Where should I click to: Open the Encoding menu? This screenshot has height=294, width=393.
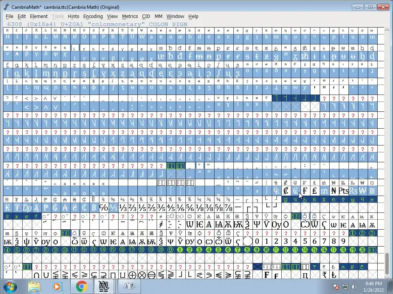click(x=93, y=16)
